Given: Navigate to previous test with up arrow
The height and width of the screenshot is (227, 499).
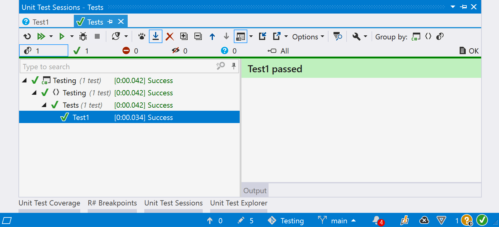Looking at the screenshot, I should pyautogui.click(x=212, y=37).
